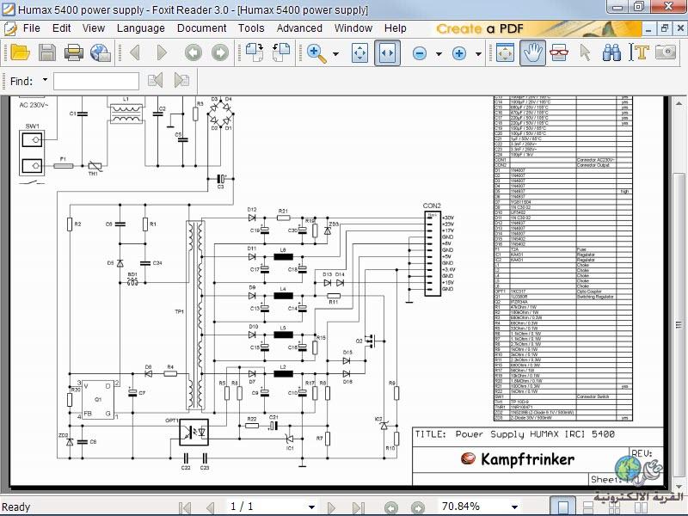This screenshot has height=516, width=688.
Task: Email the PDF via the globe envelope icon
Action: tap(101, 52)
